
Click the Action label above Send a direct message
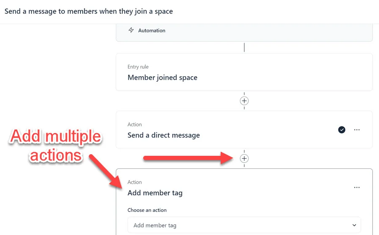tap(134, 124)
